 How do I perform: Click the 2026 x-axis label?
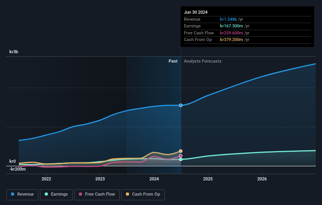tap(262, 179)
